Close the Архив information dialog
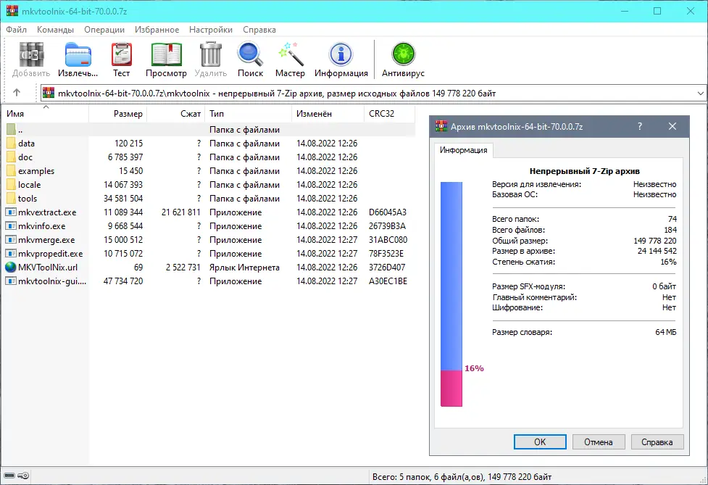Viewport: 708px width, 485px height. [672, 126]
